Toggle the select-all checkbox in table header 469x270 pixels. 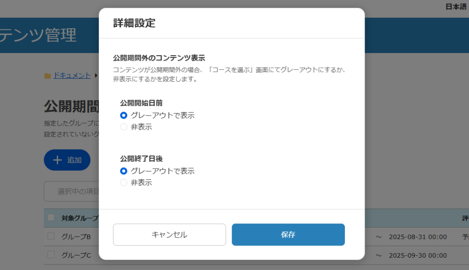point(51,218)
